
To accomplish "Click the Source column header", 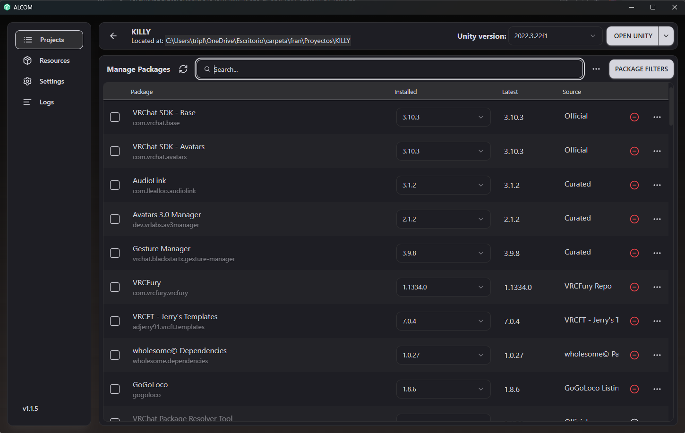I will pos(572,92).
